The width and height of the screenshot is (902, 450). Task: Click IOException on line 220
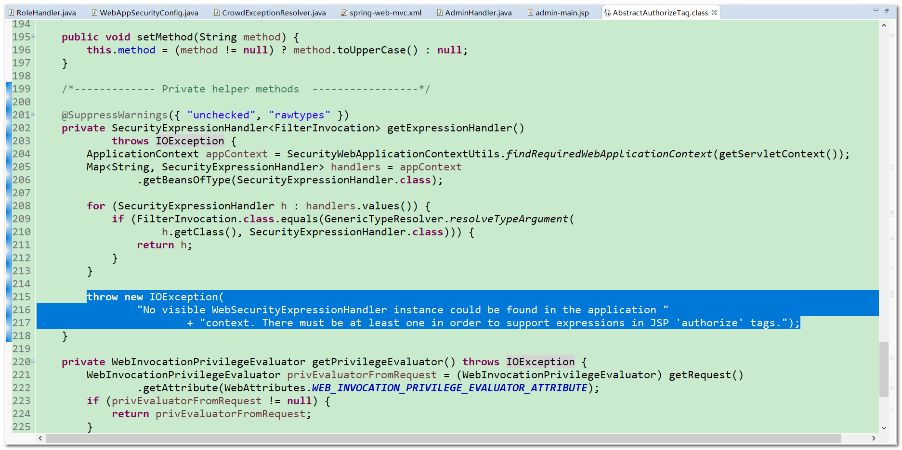click(x=540, y=362)
